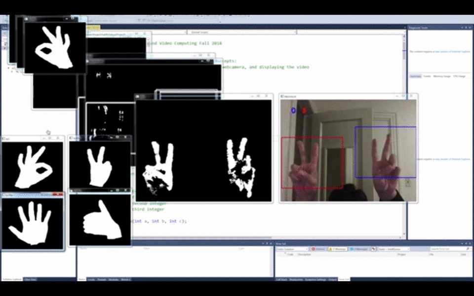This screenshot has width=474, height=296.
Task: Switch to the Output tab
Action: pos(332,279)
